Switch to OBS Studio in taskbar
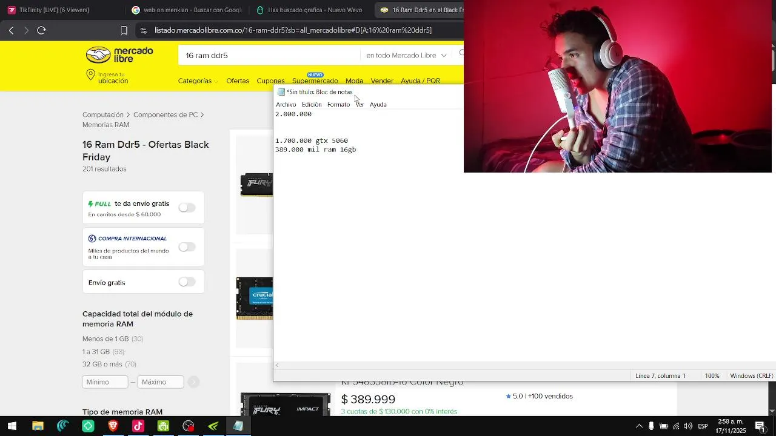 [188, 426]
